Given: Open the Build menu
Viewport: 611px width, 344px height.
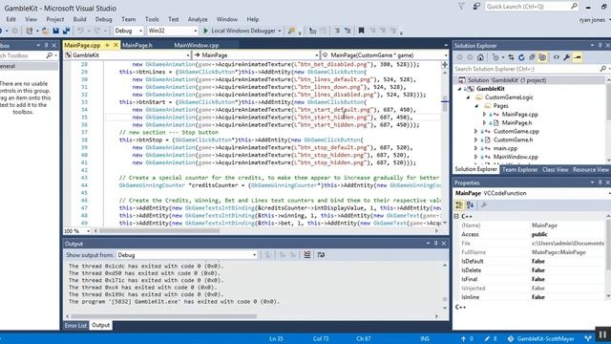Looking at the screenshot, I should click(79, 19).
